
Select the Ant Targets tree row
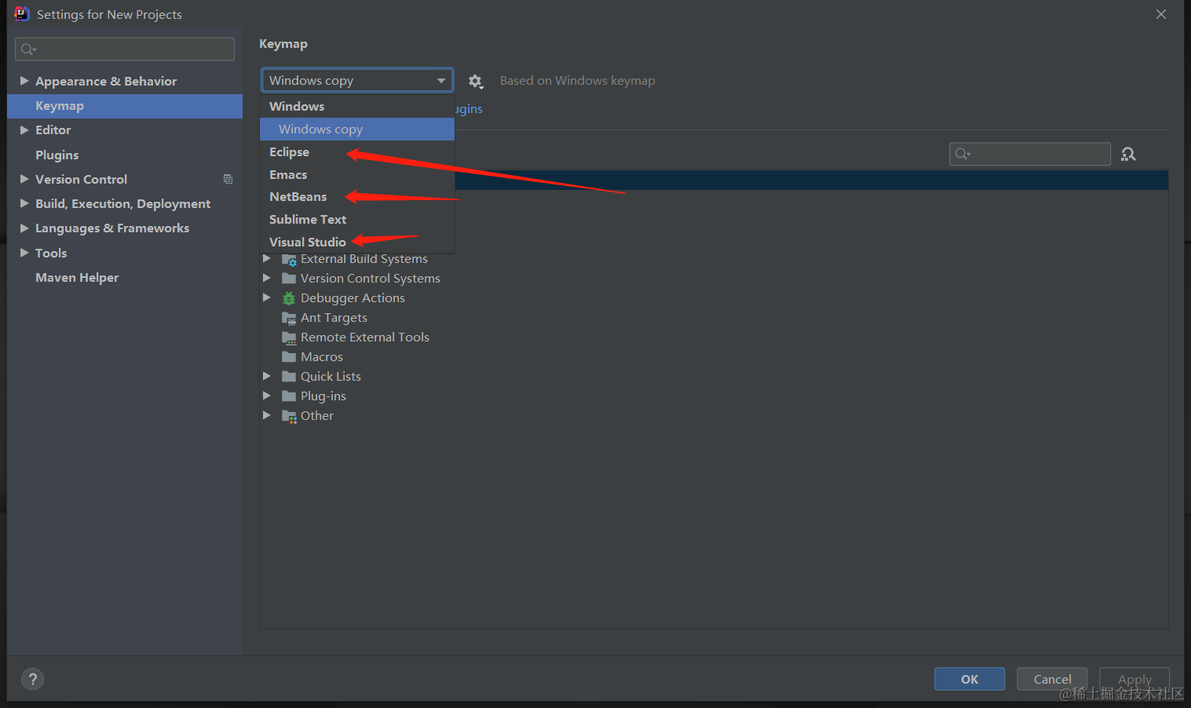[714, 317]
